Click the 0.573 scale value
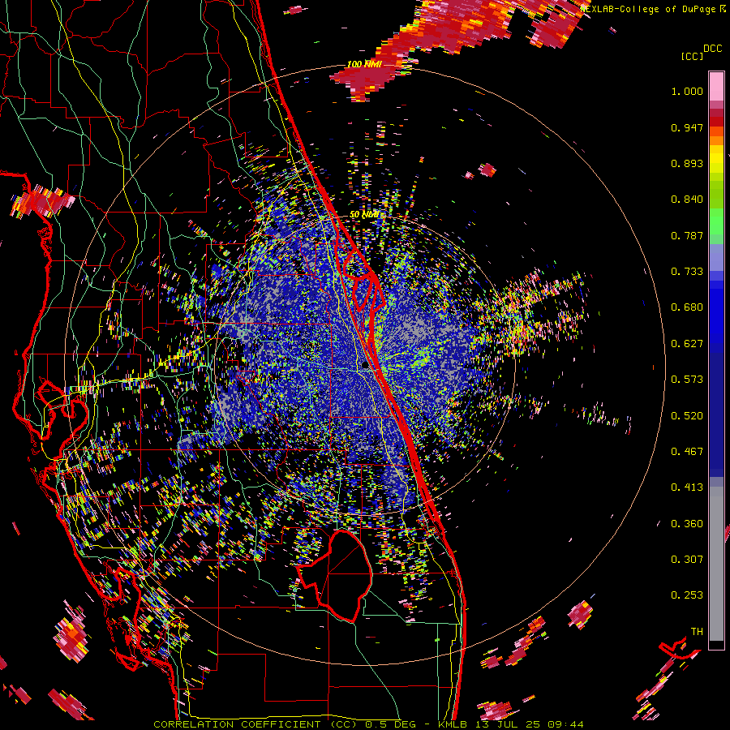Viewport: 730px width, 730px height. [687, 380]
